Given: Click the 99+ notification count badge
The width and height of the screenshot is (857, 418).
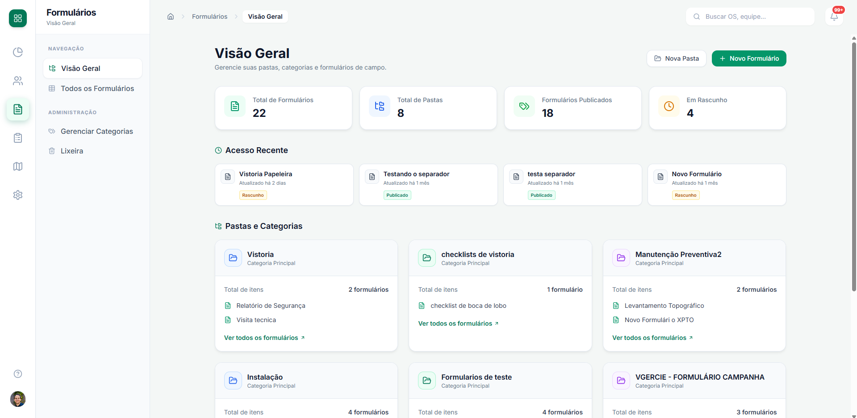Looking at the screenshot, I should (839, 10).
